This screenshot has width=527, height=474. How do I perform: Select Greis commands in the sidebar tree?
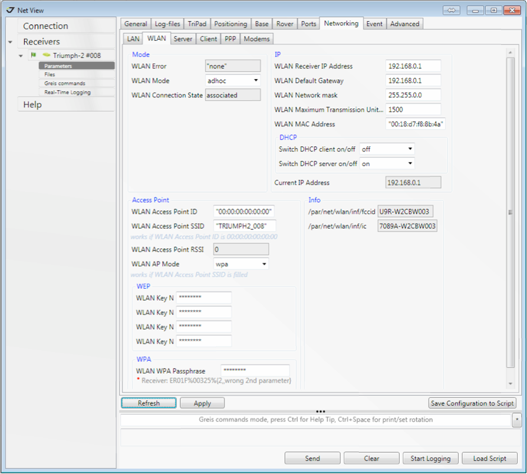pos(77,83)
